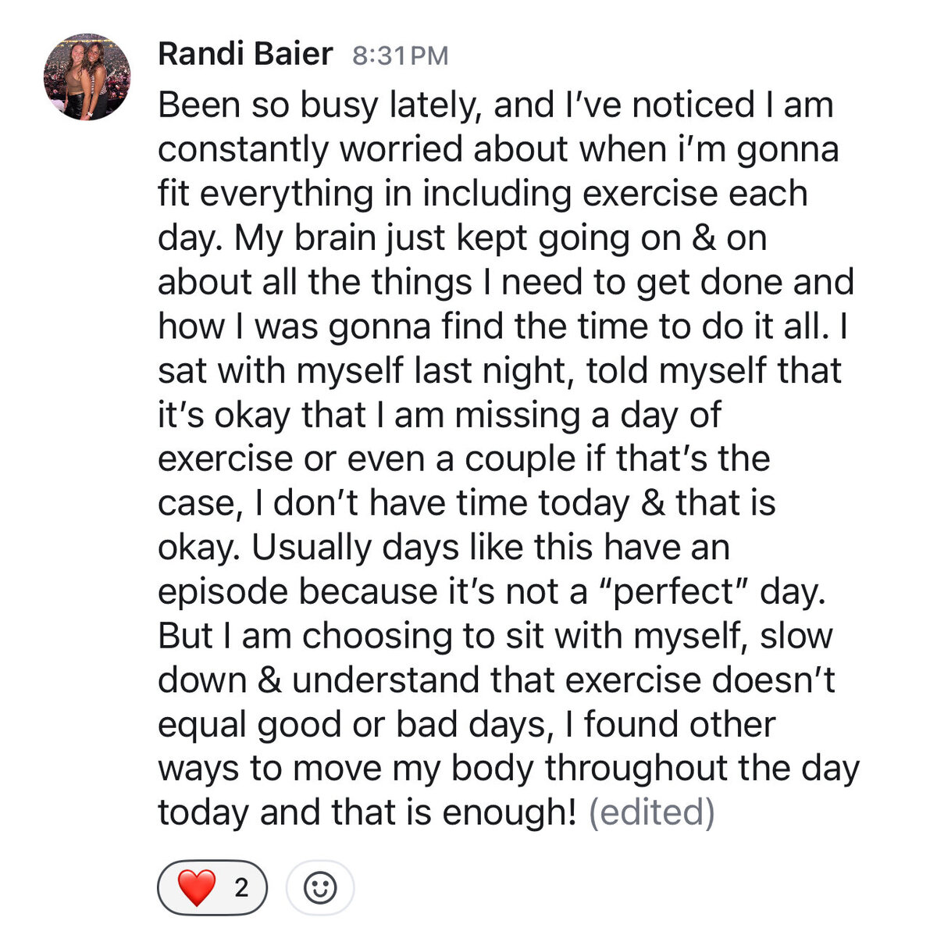The width and height of the screenshot is (937, 935).
Task: Toggle the red heart reaction
Action: point(212,888)
